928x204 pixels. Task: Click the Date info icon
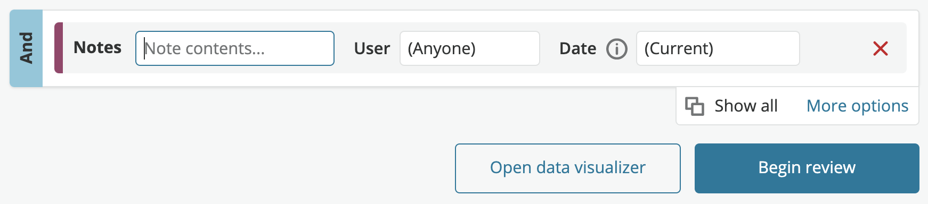point(617,49)
